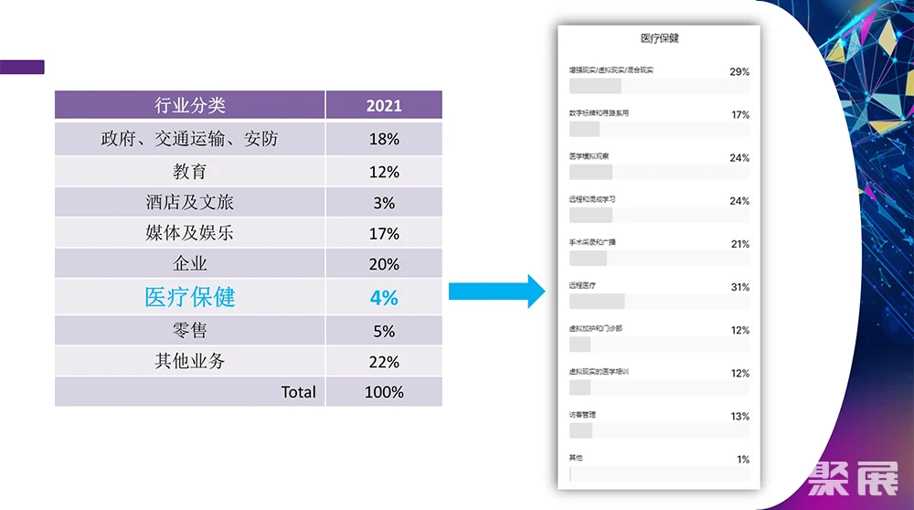Select the 远程和混成学习 label
Viewport: 914px width, 510px height.
click(x=592, y=199)
